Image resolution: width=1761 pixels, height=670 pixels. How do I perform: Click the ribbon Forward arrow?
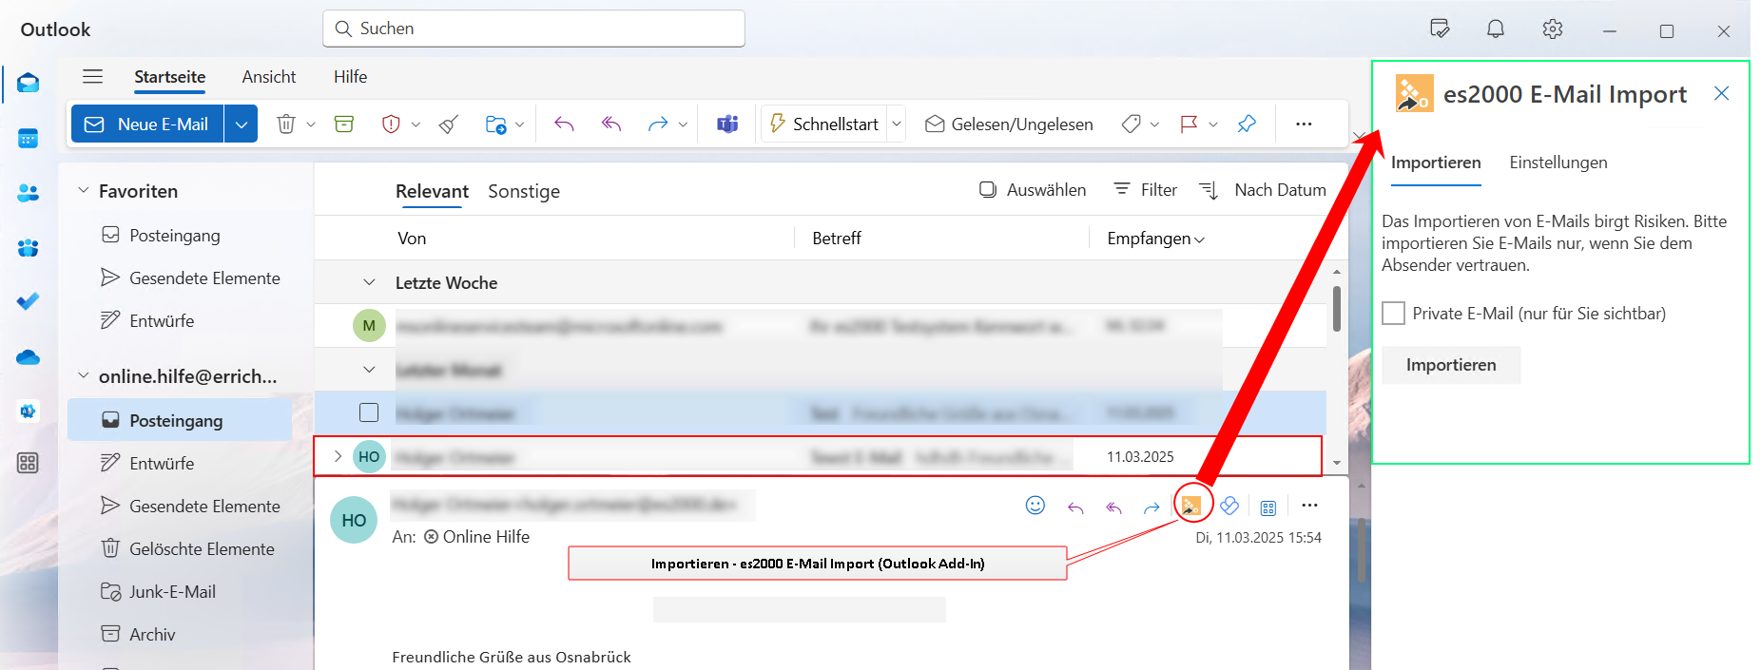tap(658, 124)
